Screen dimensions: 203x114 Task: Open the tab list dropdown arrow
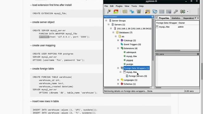point(198,18)
